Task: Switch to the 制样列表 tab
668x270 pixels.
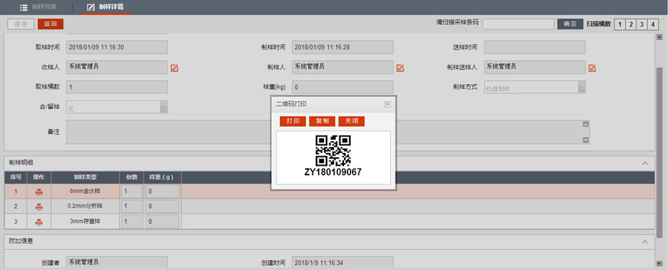Action: point(39,7)
